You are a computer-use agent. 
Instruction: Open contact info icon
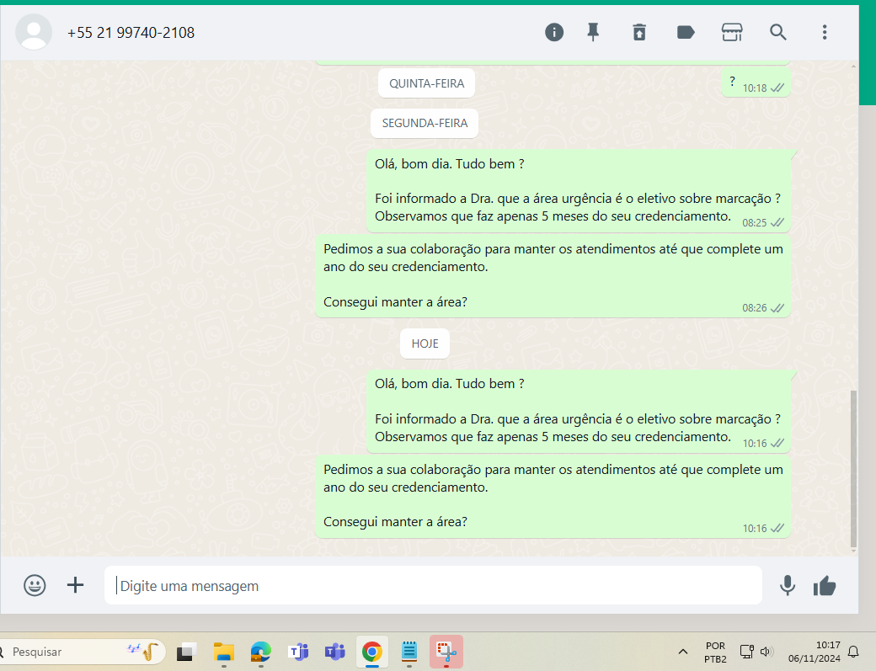[x=554, y=32]
